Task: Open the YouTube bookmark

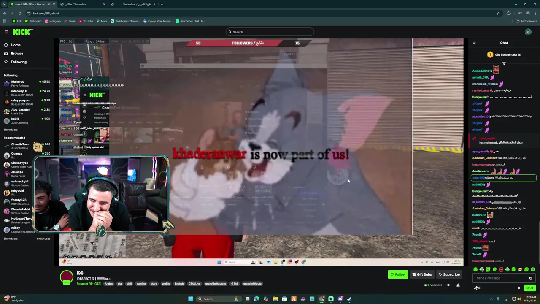Action: tap(86, 21)
